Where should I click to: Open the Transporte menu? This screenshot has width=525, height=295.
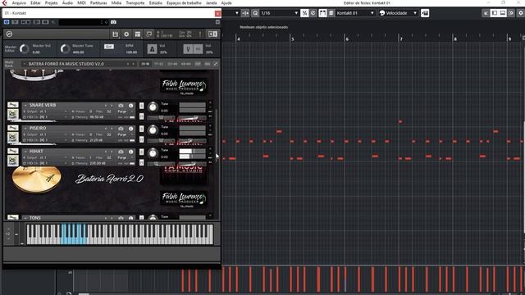[135, 3]
